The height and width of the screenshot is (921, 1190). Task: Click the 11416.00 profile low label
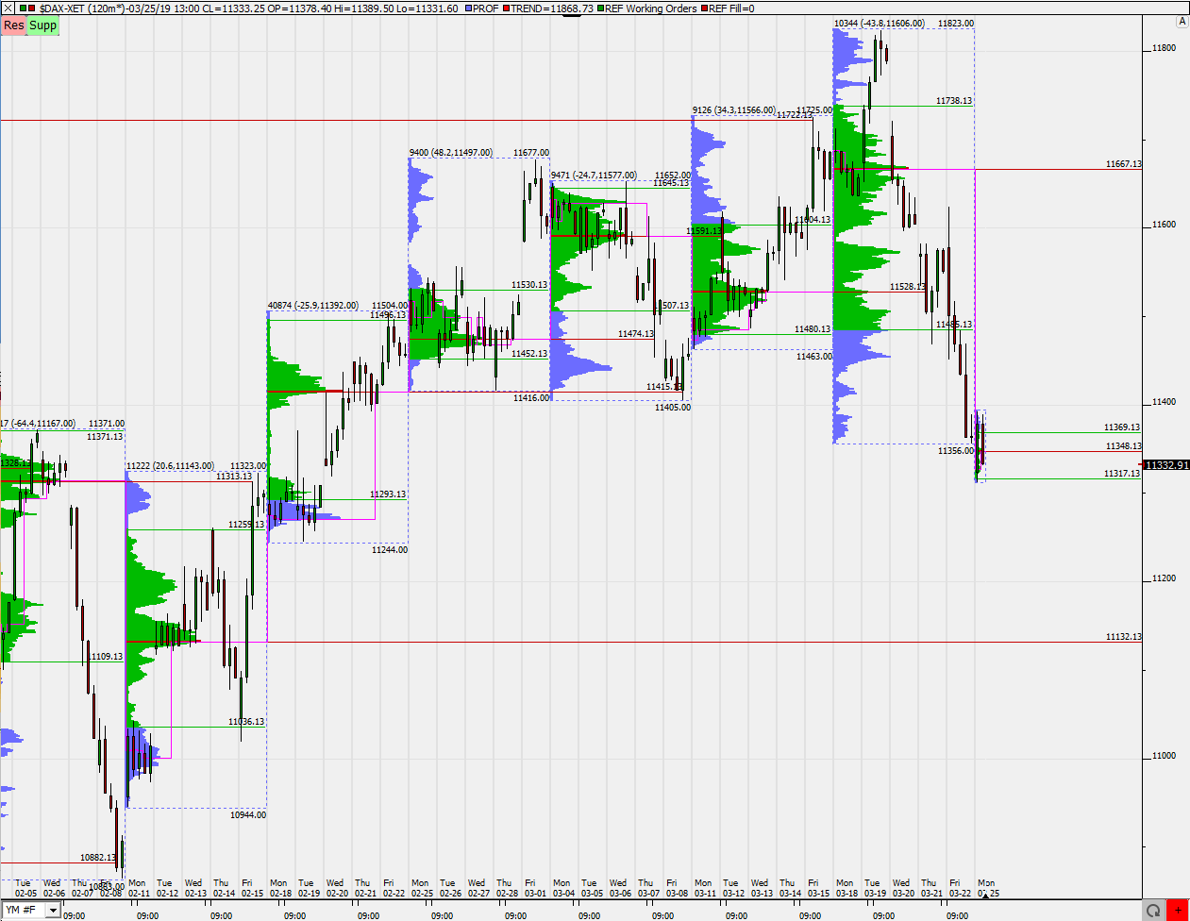point(531,398)
